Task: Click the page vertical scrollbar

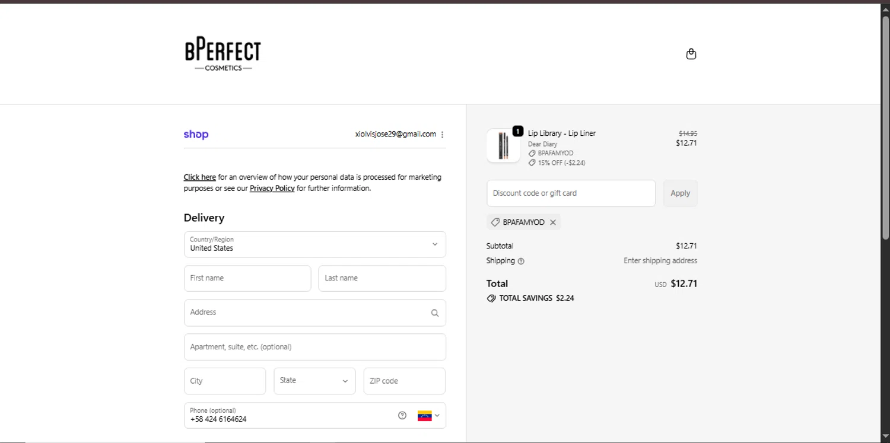Action: tap(885, 128)
